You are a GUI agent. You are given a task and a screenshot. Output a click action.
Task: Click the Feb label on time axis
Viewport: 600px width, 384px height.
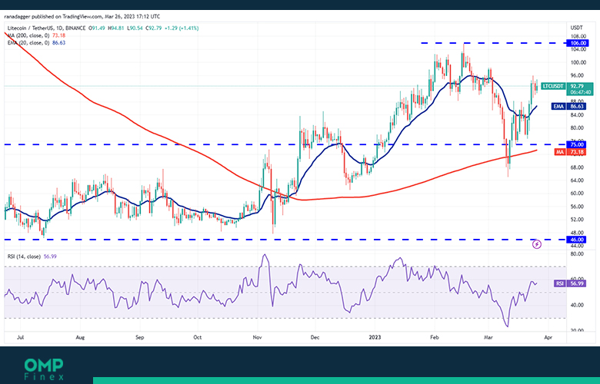435,337
